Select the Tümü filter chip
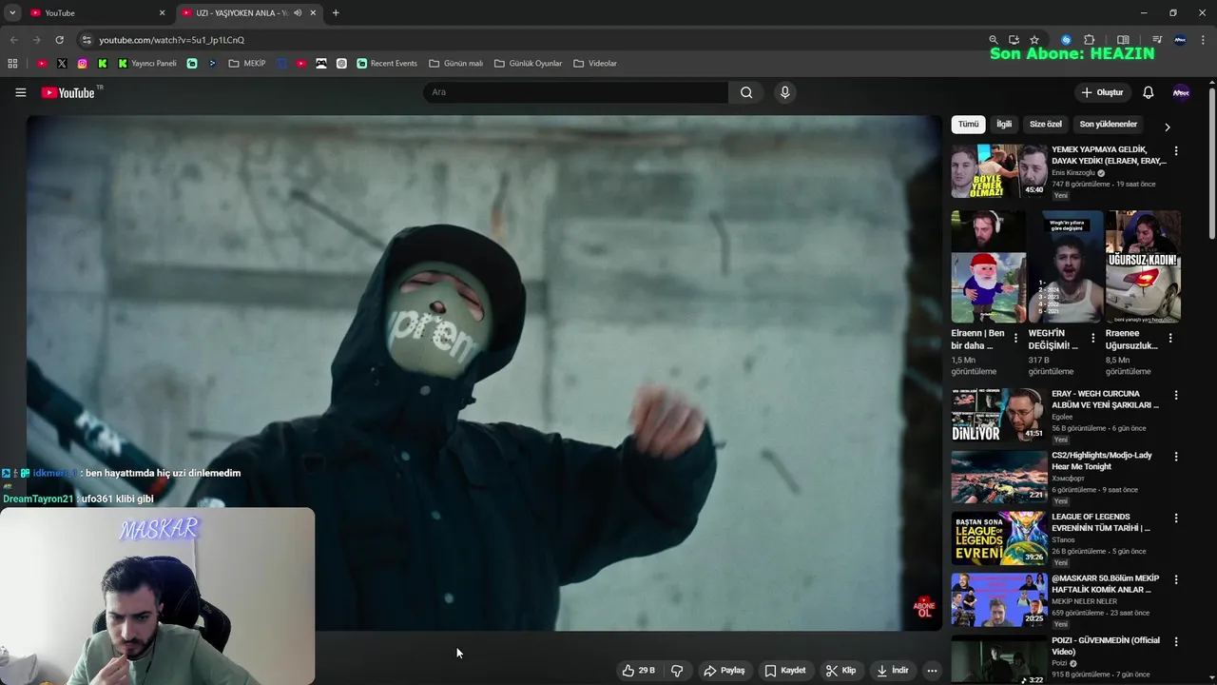The height and width of the screenshot is (685, 1217). 968,125
